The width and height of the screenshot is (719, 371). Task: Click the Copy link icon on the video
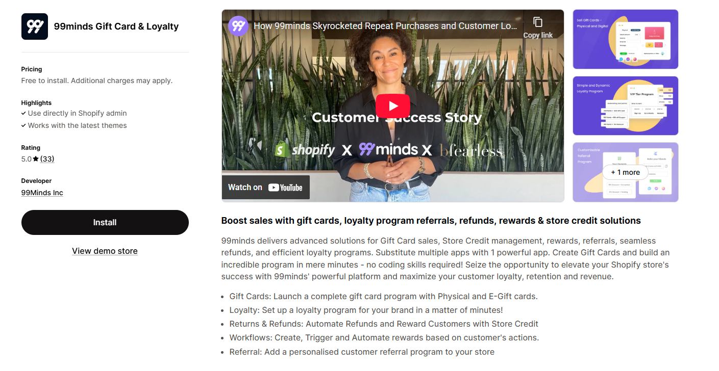pyautogui.click(x=538, y=21)
